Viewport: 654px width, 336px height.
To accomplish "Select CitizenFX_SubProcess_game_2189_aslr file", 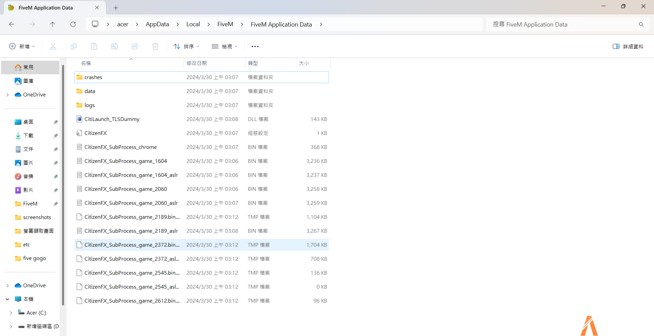I will 201,231.
